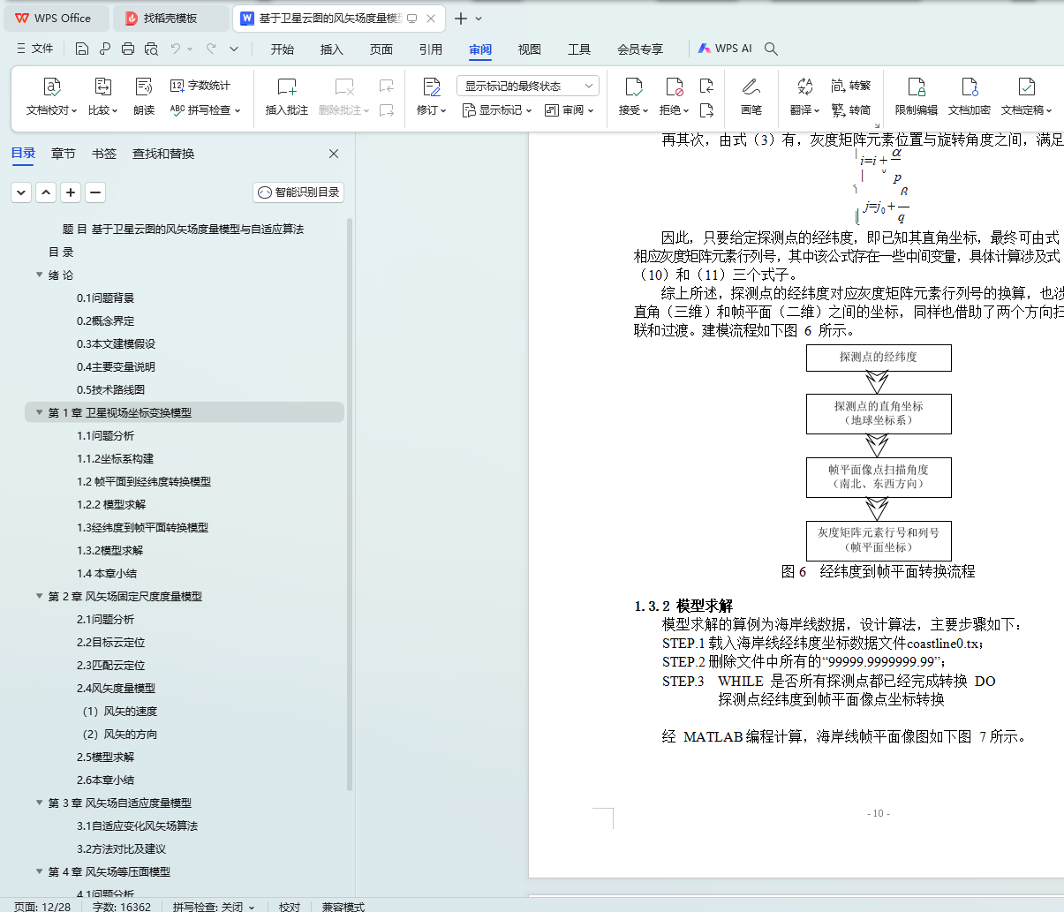Close the navigation pane
This screenshot has height=912, width=1064.
pyautogui.click(x=334, y=154)
